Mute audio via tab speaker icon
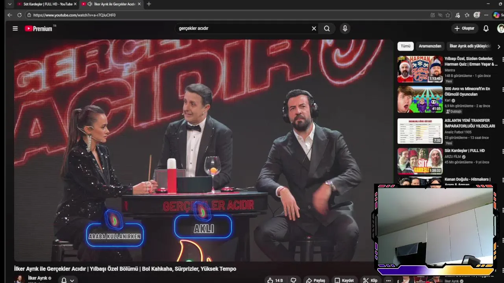This screenshot has width=504, height=283. point(90,4)
